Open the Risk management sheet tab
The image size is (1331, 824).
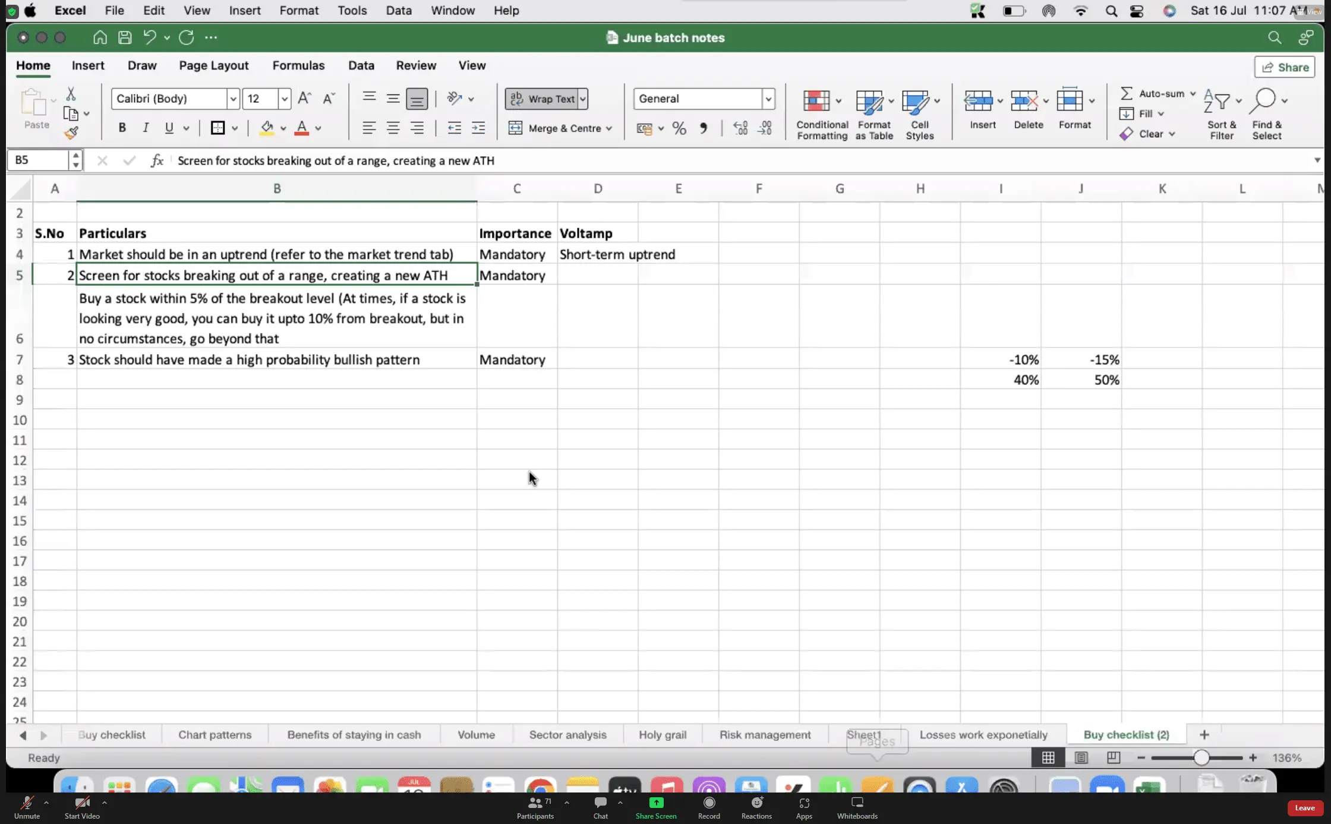point(765,735)
